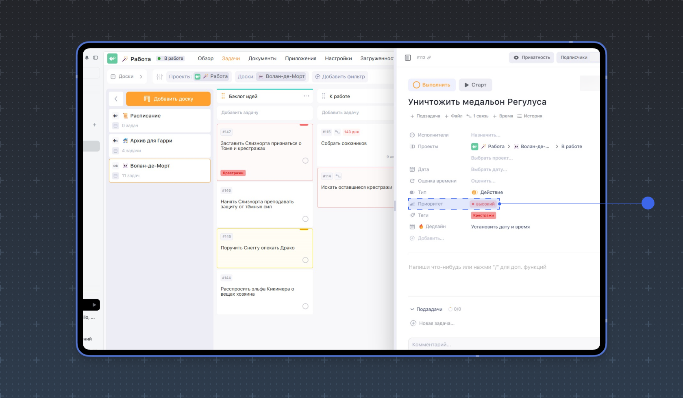Toggle the sidebar panel icon
Image resolution: width=683 pixels, height=398 pixels.
pos(96,58)
